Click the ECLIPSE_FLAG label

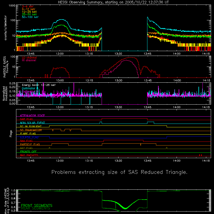point(29,137)
